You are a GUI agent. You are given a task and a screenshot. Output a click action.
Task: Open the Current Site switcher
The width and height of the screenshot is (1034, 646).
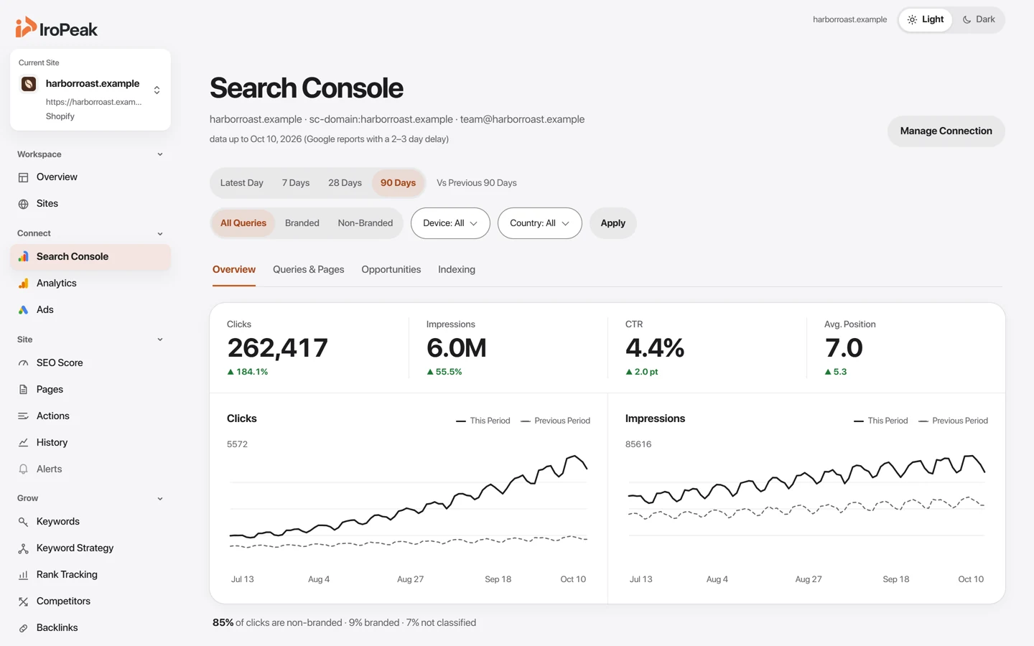click(90, 90)
